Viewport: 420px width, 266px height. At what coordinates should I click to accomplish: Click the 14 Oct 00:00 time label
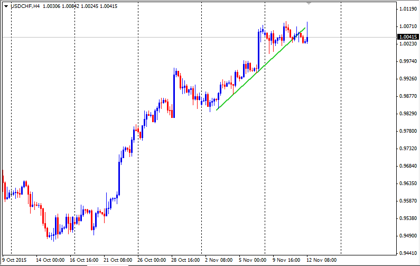pos(50,260)
